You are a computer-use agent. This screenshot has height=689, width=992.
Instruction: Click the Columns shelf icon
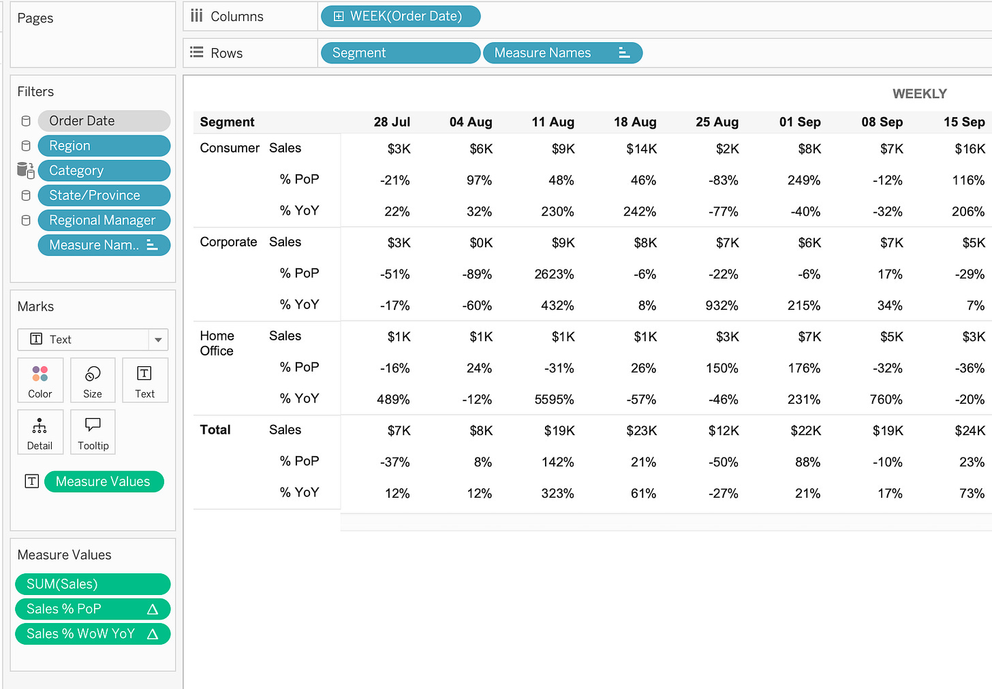pyautogui.click(x=197, y=16)
